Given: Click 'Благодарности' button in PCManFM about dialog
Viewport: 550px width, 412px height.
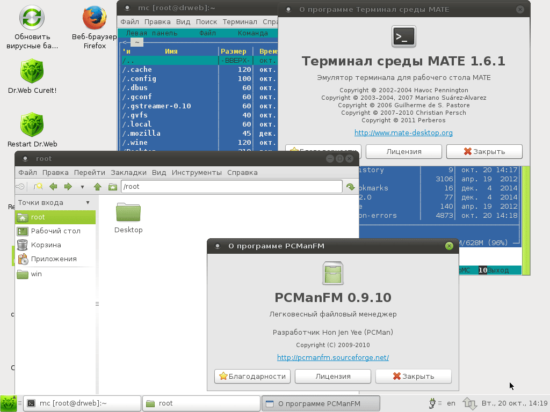Looking at the screenshot, I should click(x=252, y=376).
